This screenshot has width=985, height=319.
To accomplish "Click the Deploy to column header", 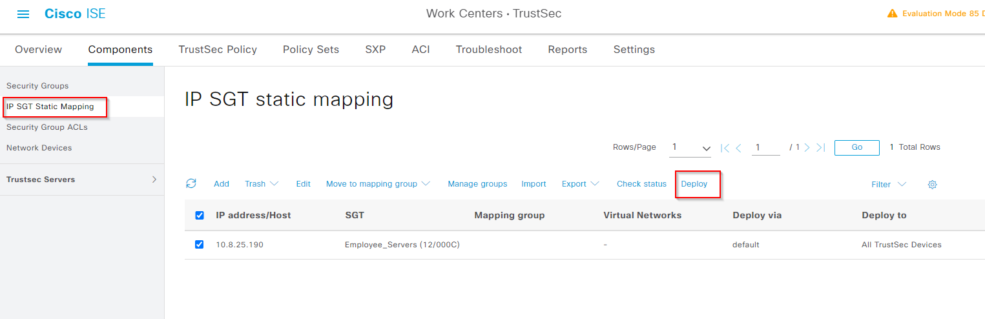I will [884, 215].
